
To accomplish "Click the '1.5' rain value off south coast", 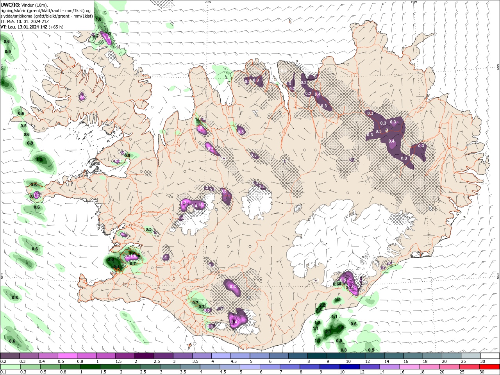I will tap(338, 300).
